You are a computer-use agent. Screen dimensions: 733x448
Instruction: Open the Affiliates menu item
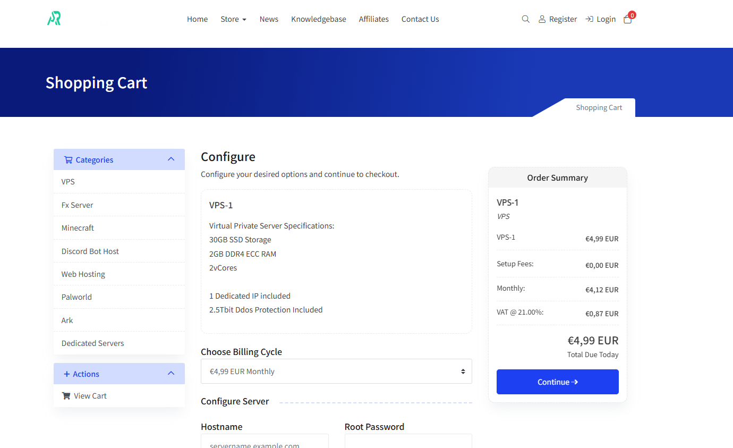point(373,19)
